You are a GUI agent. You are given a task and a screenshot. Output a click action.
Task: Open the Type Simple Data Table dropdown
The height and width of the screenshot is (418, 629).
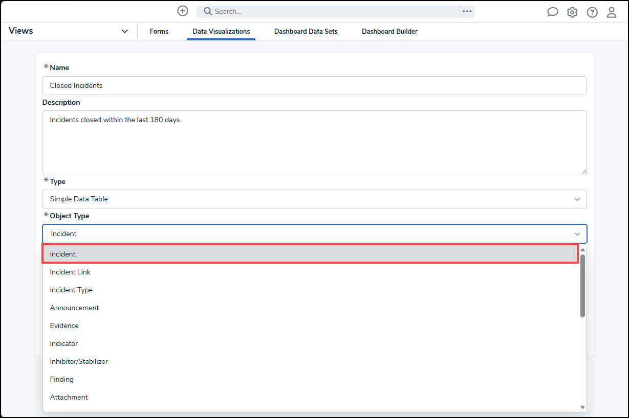click(314, 199)
